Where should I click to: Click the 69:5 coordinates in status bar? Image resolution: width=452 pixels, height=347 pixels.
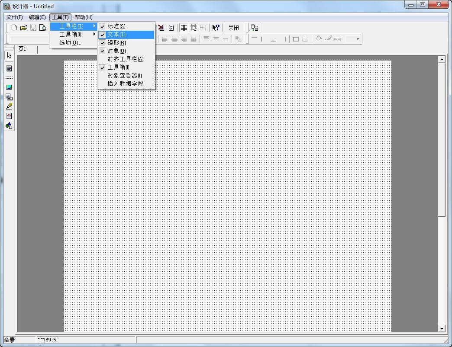tap(51, 340)
